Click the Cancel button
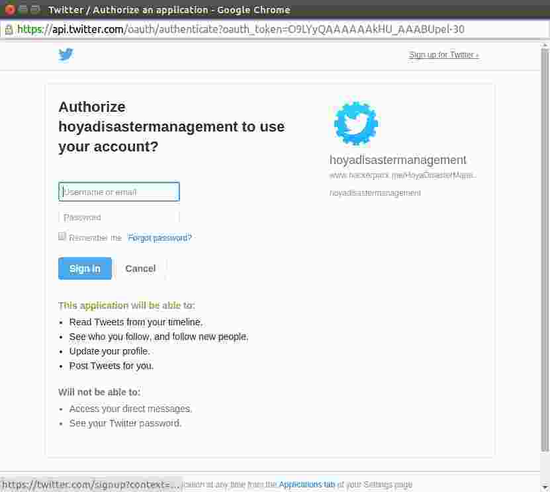 tap(140, 268)
